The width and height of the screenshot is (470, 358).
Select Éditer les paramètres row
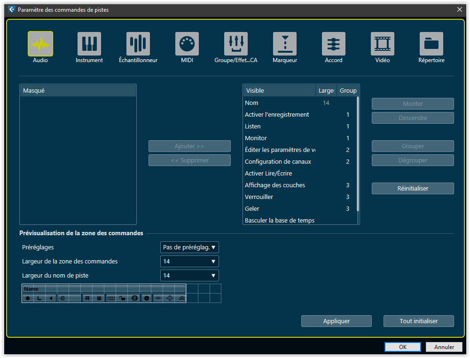[x=300, y=150]
